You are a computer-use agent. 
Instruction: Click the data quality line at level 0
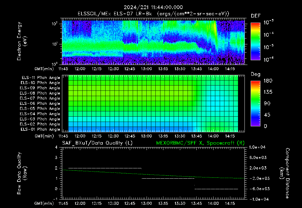216,189
